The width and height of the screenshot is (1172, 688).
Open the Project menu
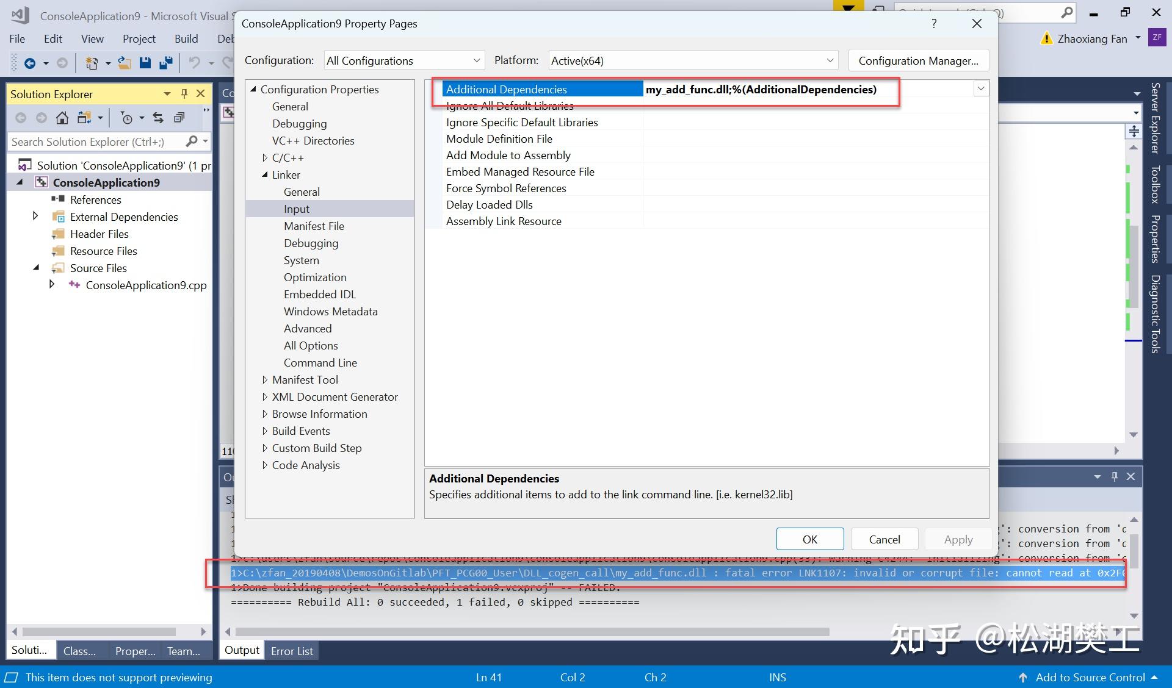point(139,39)
